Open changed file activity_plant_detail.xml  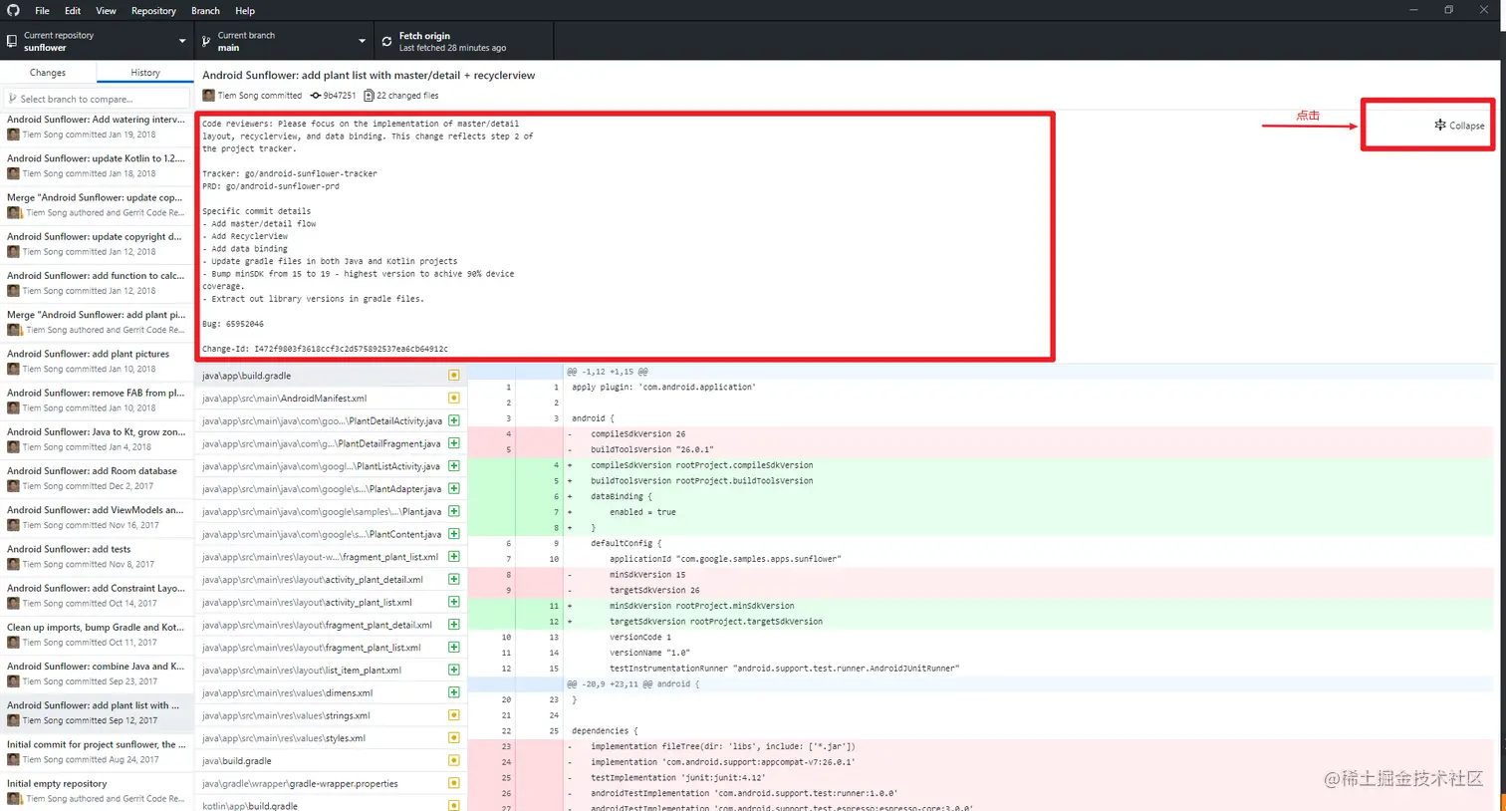331,580
